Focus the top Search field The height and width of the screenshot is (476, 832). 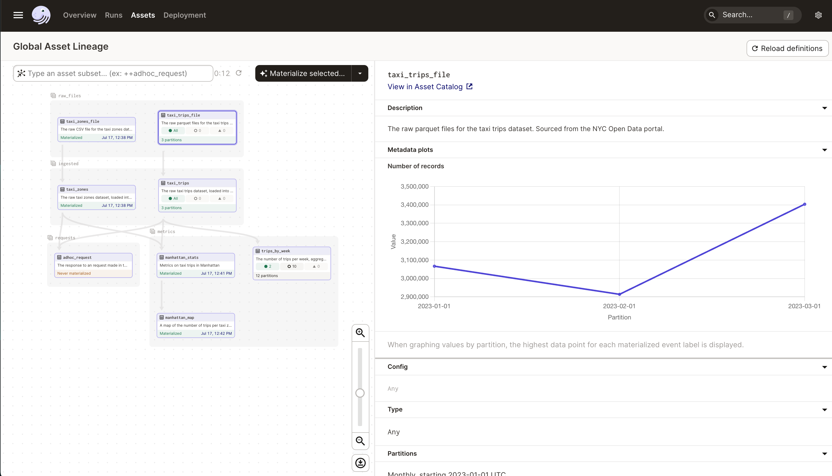[753, 15]
